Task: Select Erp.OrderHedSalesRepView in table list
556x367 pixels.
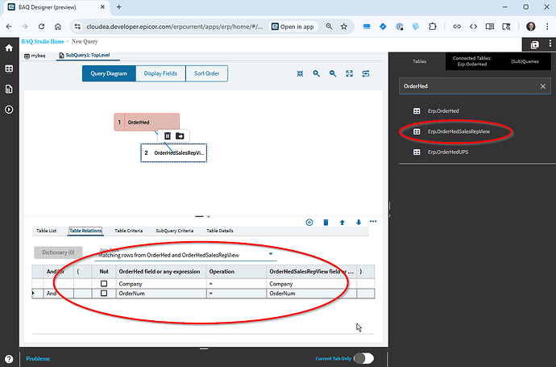Action: coord(458,131)
